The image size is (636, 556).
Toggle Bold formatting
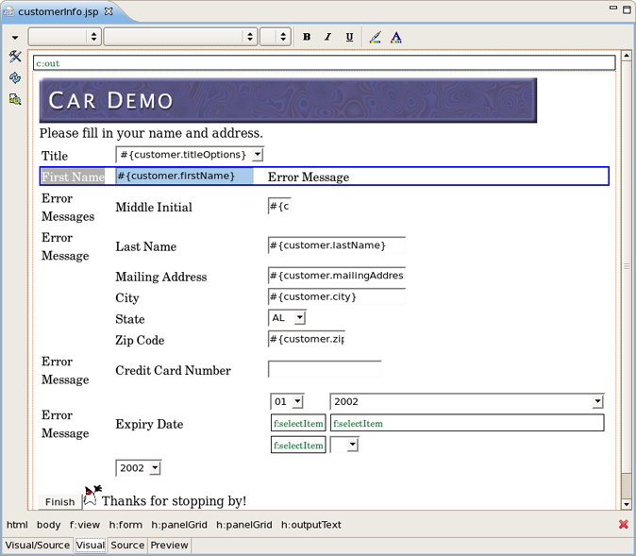[307, 37]
